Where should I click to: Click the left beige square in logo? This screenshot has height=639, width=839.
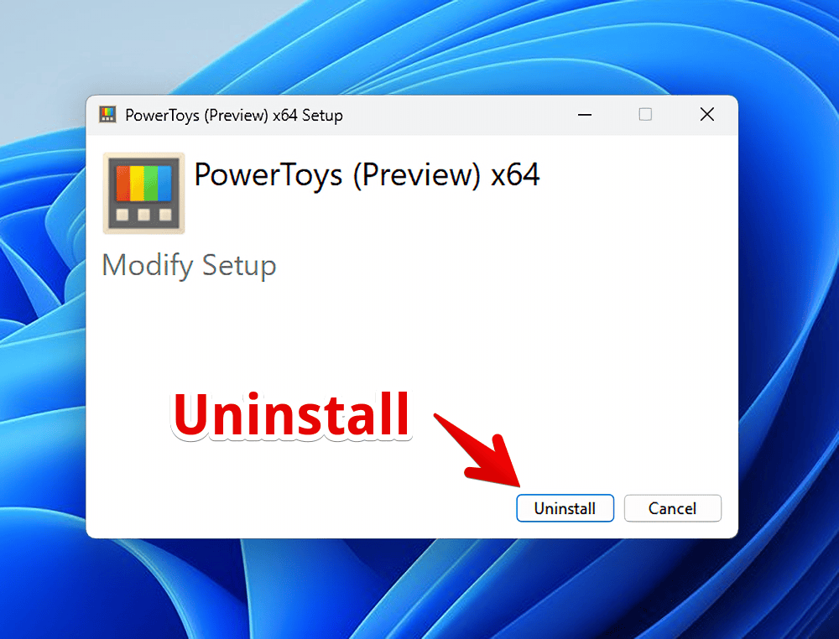tap(122, 215)
